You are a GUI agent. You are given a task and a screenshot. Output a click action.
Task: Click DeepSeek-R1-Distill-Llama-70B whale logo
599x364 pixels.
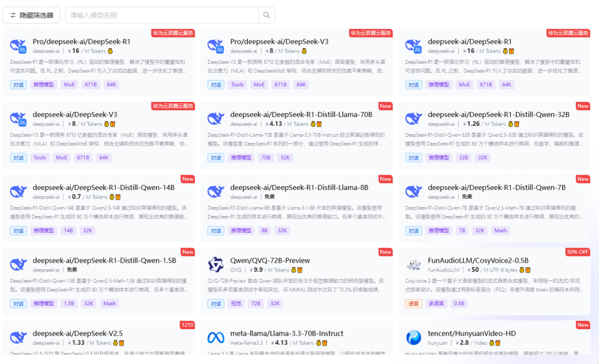(x=216, y=118)
